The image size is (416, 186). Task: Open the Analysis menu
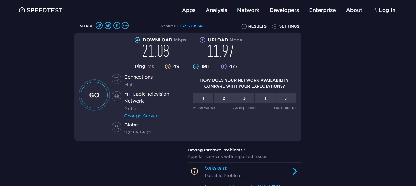tap(216, 10)
